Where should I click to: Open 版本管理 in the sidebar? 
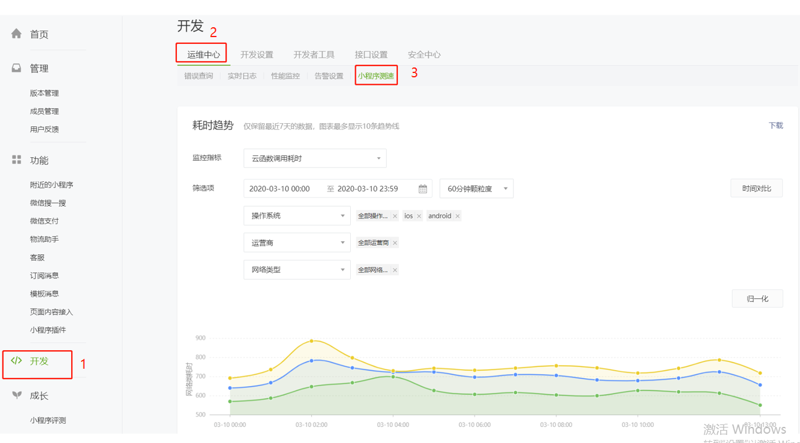[45, 93]
